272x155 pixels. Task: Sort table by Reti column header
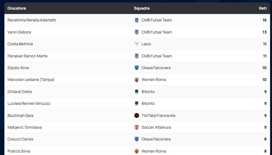[263, 8]
